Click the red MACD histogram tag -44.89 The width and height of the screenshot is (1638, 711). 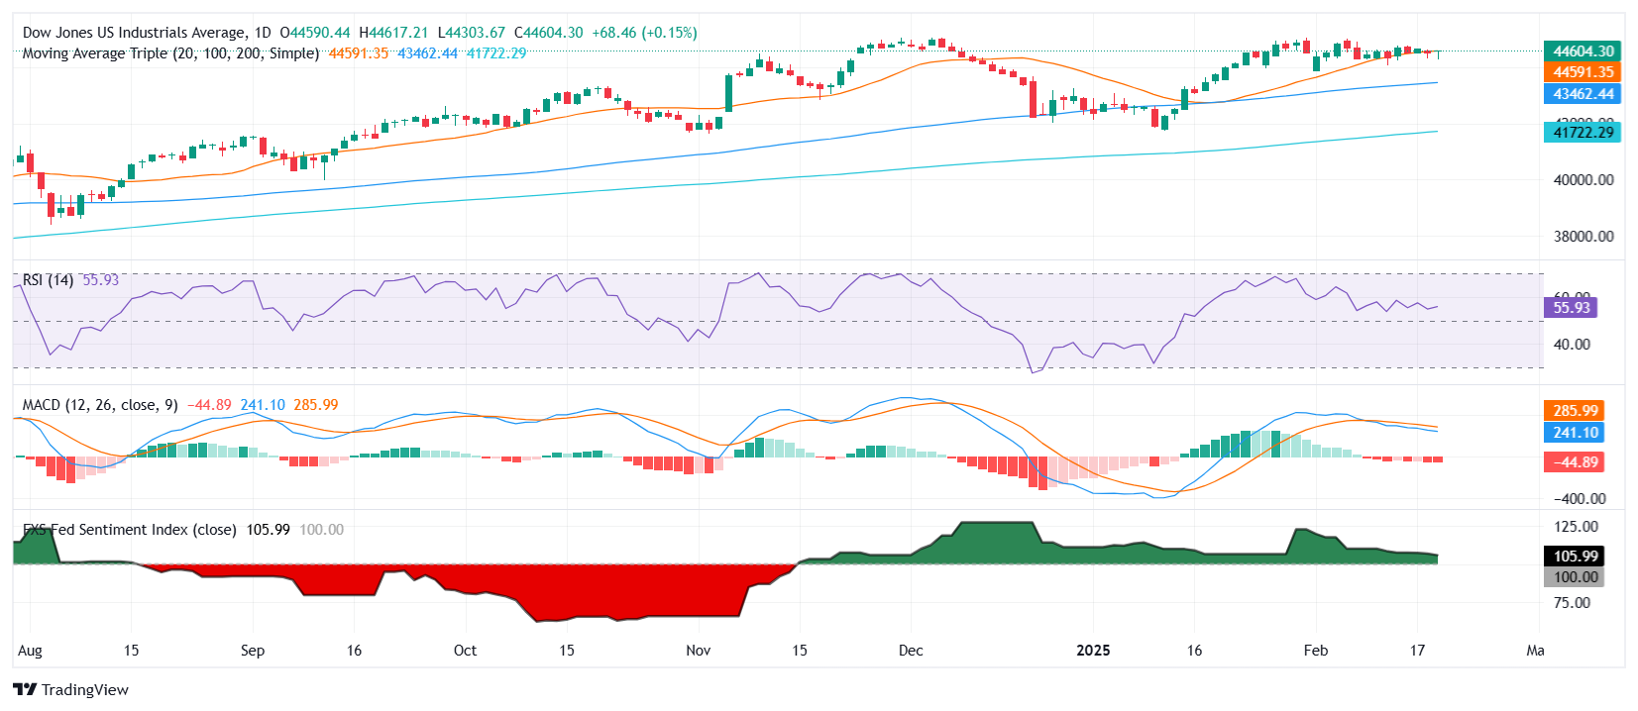pos(1575,462)
